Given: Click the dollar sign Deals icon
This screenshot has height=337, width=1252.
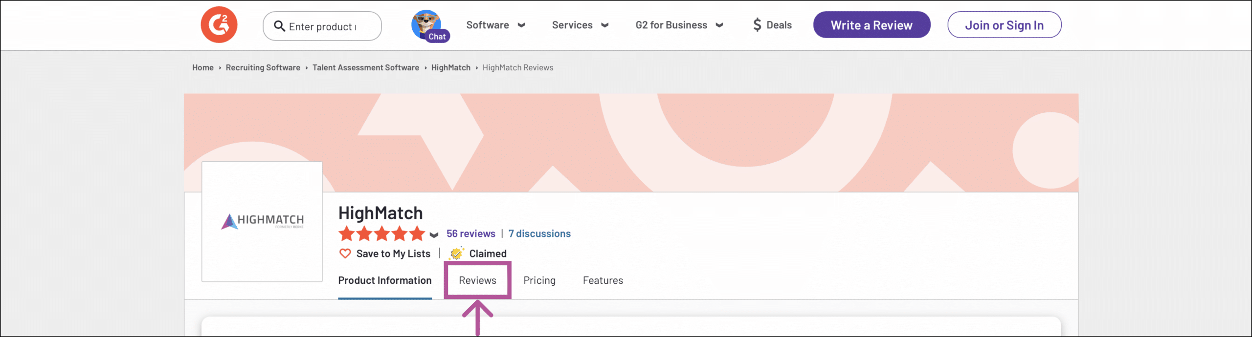Looking at the screenshot, I should (x=757, y=25).
